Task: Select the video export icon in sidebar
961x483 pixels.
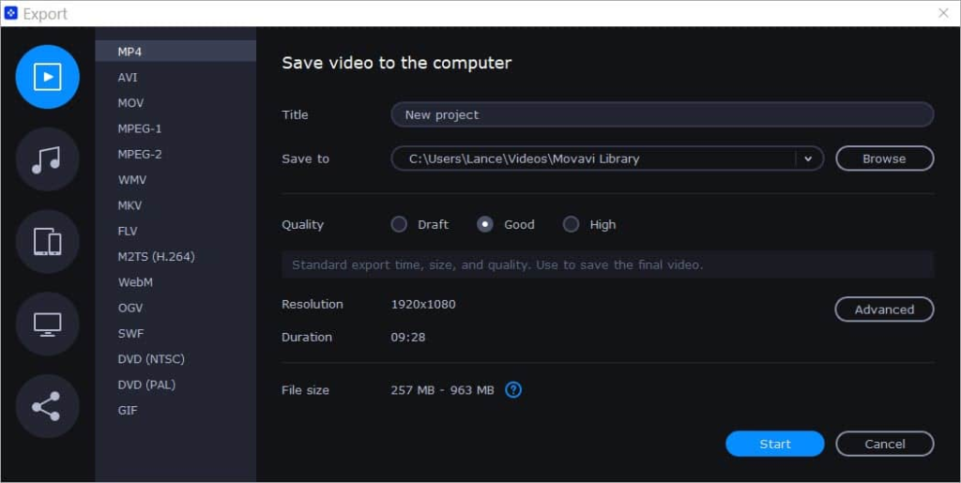Action: coord(47,77)
